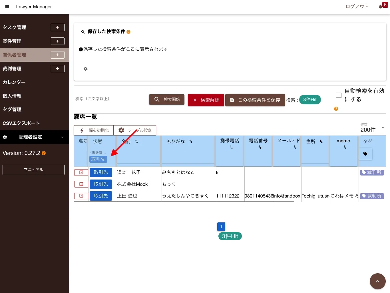This screenshot has height=293, width=390.
Task: Open the マニュアル button
Action: [33, 170]
